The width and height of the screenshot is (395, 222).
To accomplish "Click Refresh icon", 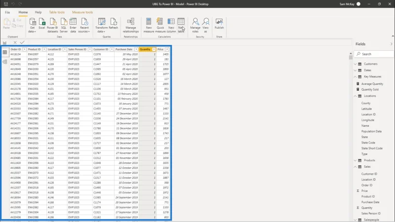I will (114, 24).
